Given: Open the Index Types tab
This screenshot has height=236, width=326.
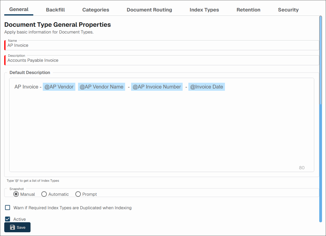Looking at the screenshot, I should point(204,10).
